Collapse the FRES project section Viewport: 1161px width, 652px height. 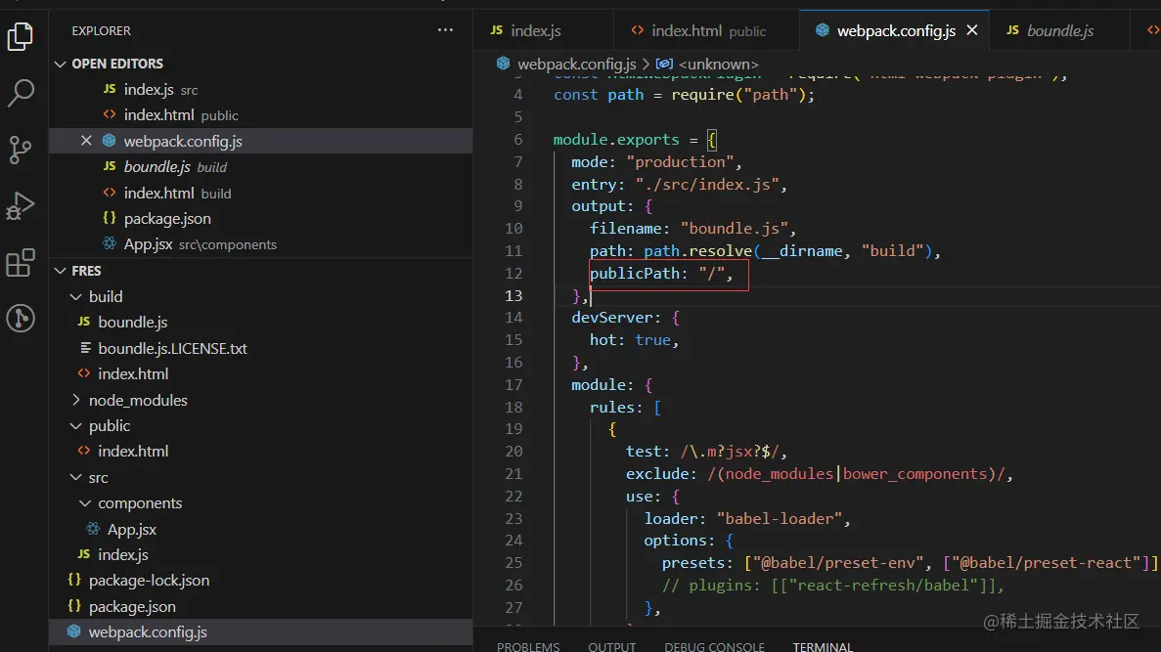[x=60, y=271]
